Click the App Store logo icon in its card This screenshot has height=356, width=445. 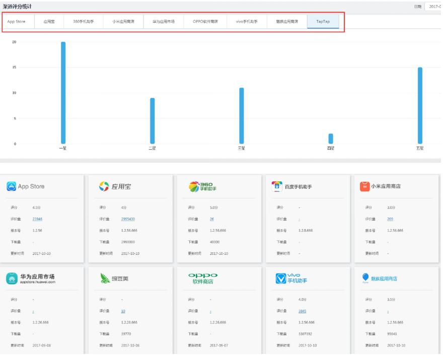point(12,186)
